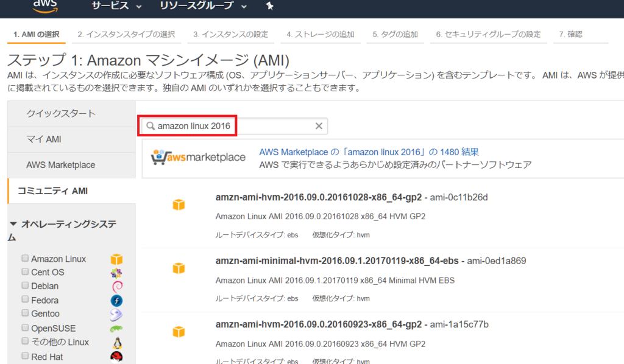Select amzn-ami-minimal-hvm-2016.09.1.20170119-x86_64-ebs title
The image size is (624, 364).
(337, 261)
